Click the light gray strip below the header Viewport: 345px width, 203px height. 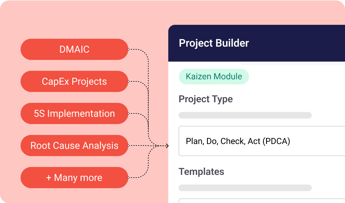click(292, 63)
